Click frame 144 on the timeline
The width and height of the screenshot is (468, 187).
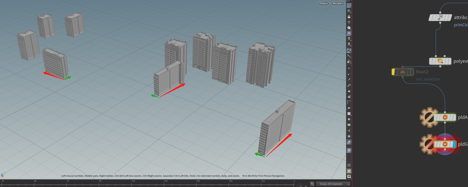click(165, 181)
